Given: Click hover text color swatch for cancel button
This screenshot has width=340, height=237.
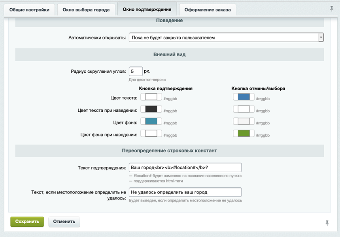Looking at the screenshot, I should [x=244, y=109].
